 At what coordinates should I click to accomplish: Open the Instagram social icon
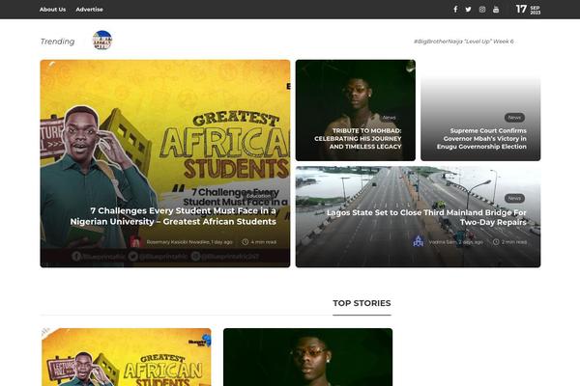[482, 10]
